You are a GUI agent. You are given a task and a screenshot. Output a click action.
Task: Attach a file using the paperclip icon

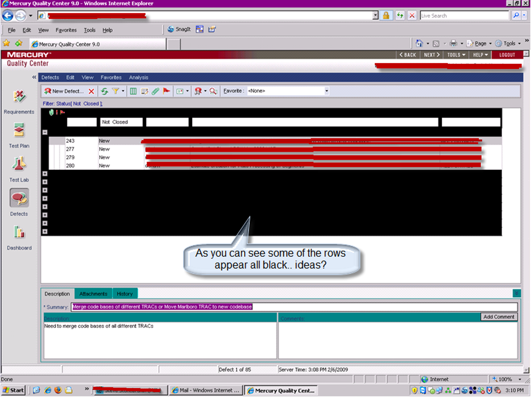[155, 91]
